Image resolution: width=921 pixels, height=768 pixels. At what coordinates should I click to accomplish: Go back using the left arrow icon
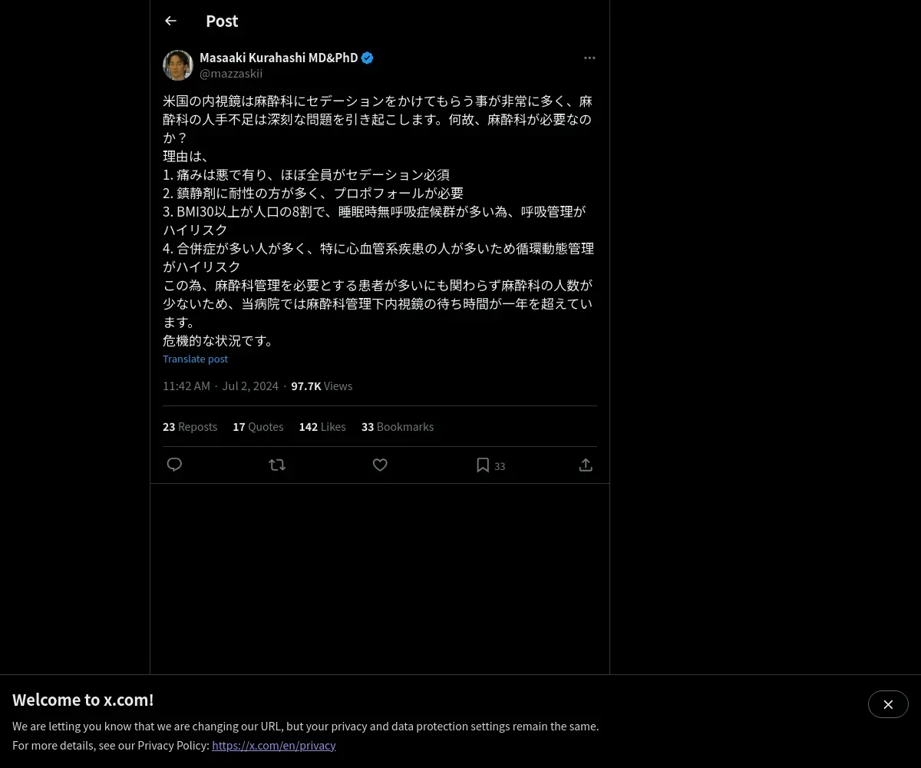pos(170,21)
